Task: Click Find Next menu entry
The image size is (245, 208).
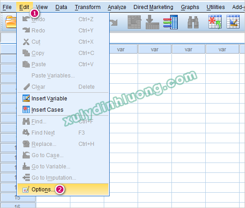Action: point(63,132)
